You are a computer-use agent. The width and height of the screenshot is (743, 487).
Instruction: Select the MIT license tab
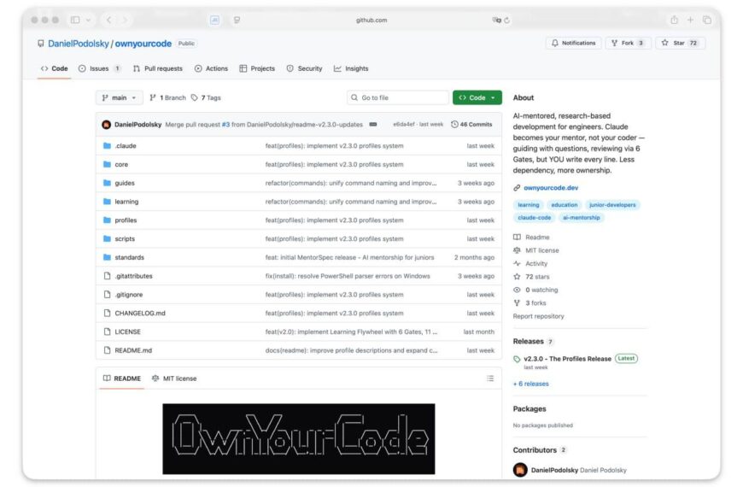click(x=174, y=378)
